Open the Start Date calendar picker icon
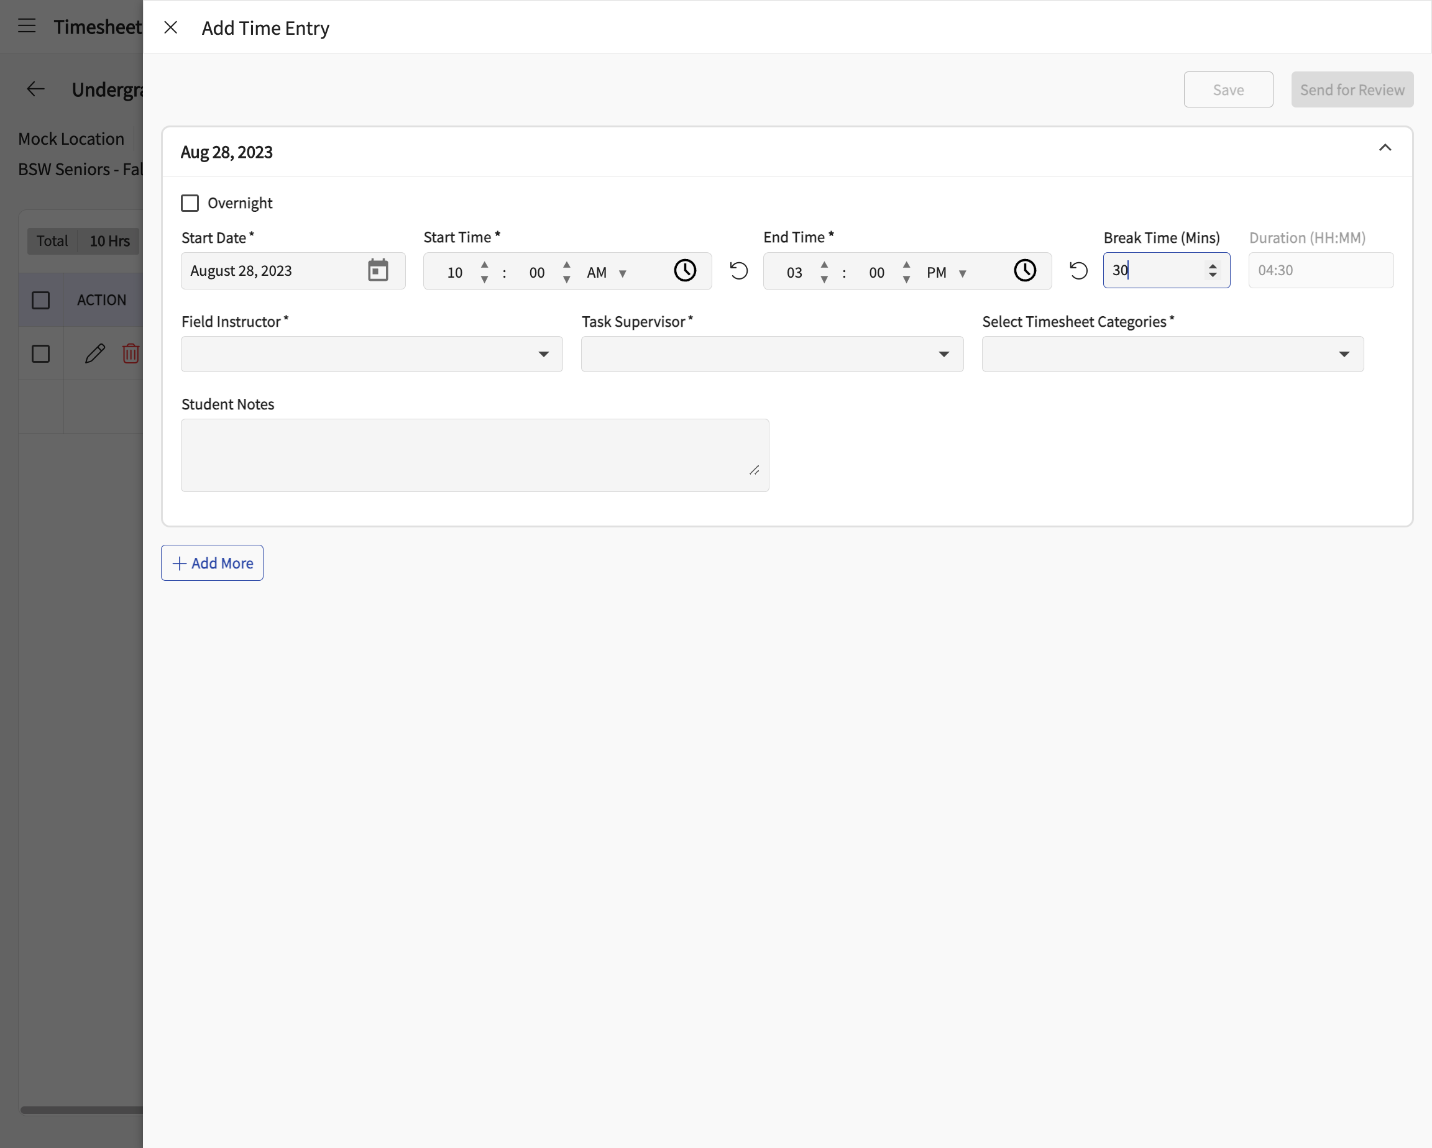The height and width of the screenshot is (1148, 1432). 378,270
